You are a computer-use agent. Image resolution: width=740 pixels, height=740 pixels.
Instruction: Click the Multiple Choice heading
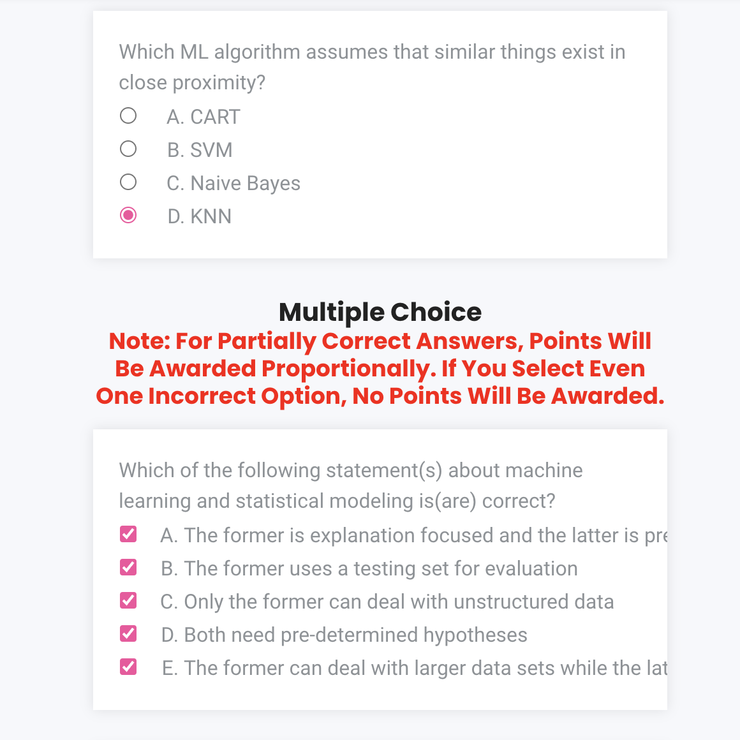click(x=380, y=312)
